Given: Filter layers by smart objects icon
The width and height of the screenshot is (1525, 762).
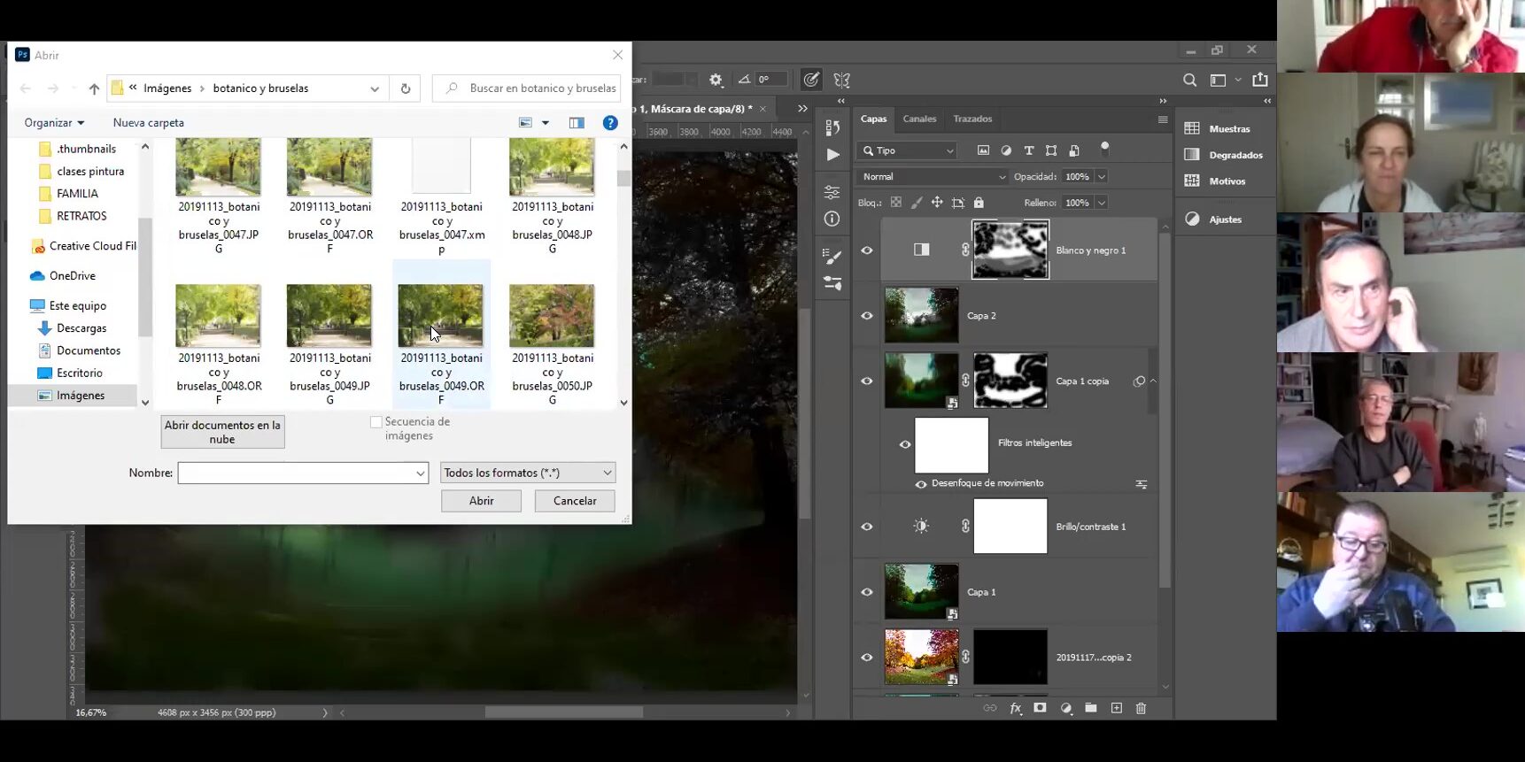Looking at the screenshot, I should click(1074, 150).
